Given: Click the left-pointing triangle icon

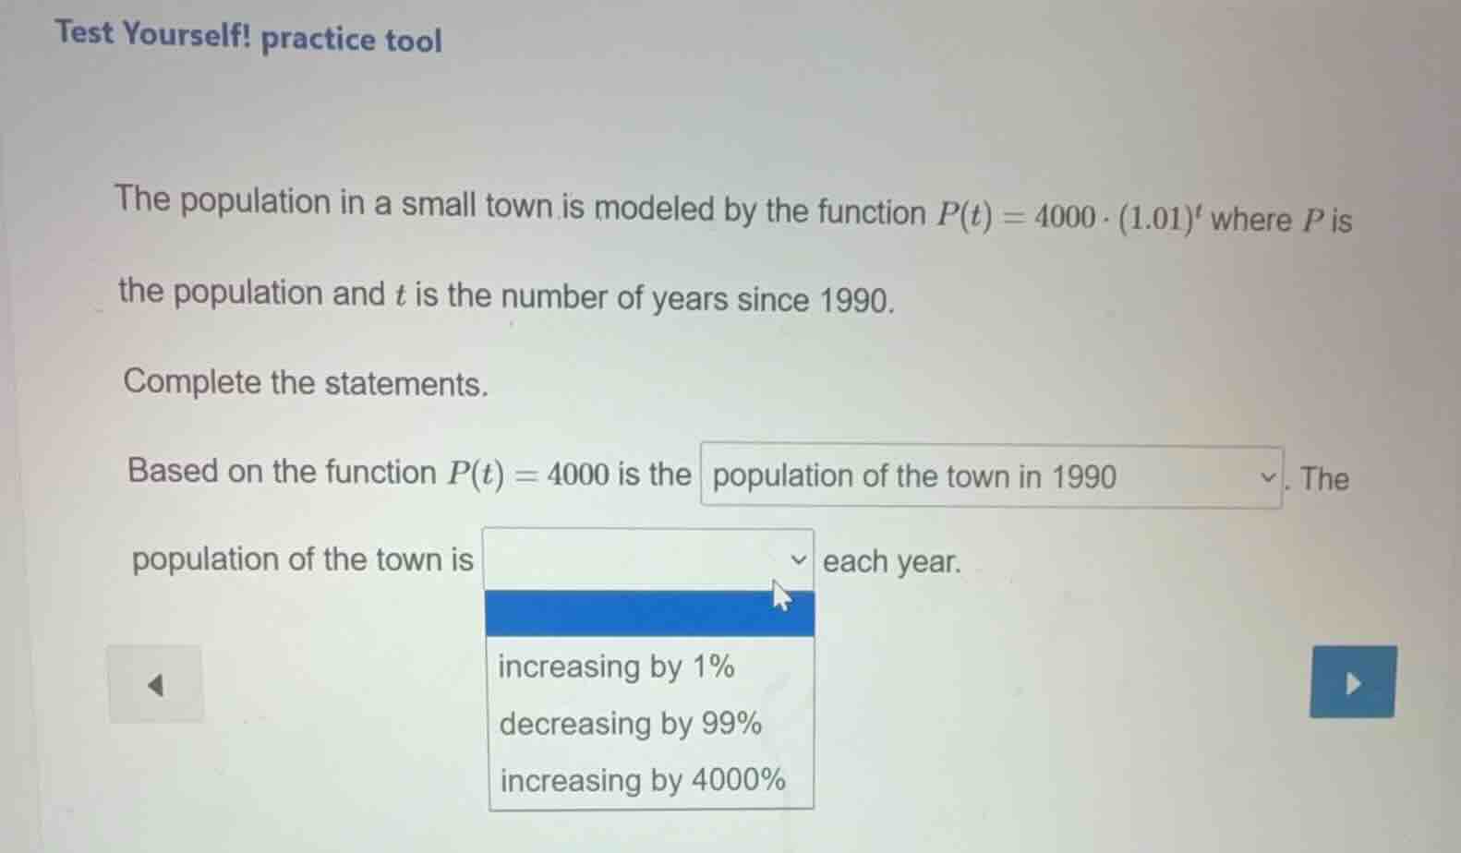Looking at the screenshot, I should pyautogui.click(x=155, y=683).
